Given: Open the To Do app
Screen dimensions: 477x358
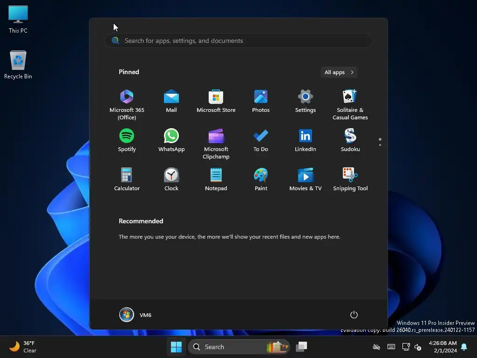Looking at the screenshot, I should pos(261,140).
